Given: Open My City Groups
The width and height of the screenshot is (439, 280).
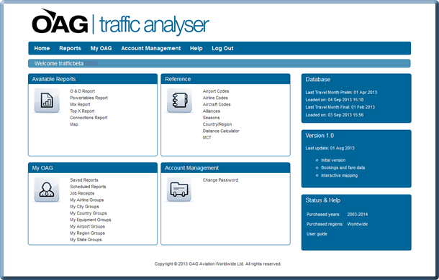Looking at the screenshot, I should point(84,207).
